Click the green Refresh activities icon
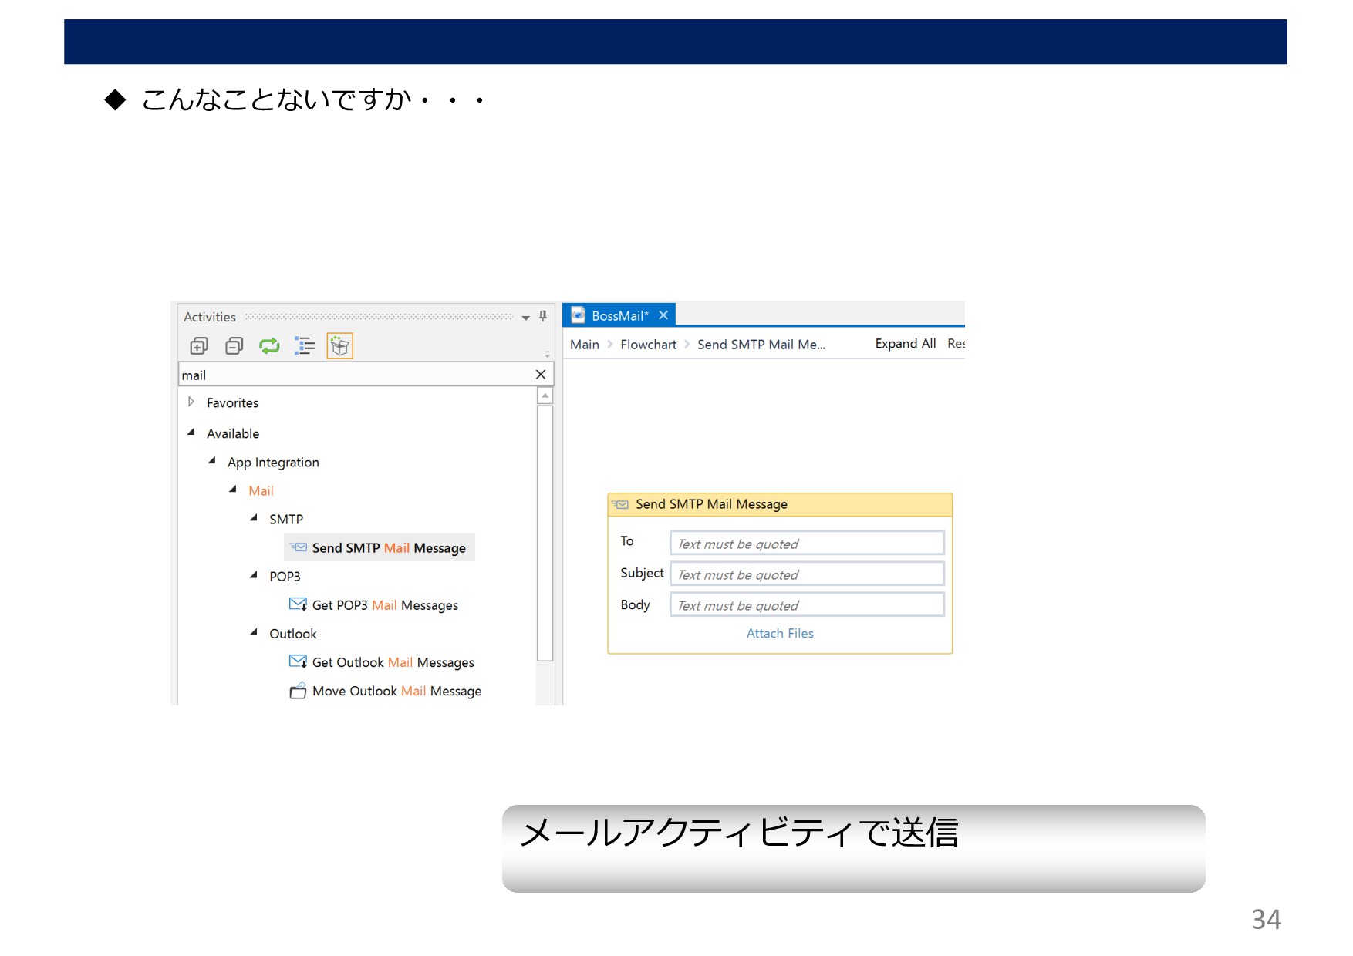 click(269, 346)
